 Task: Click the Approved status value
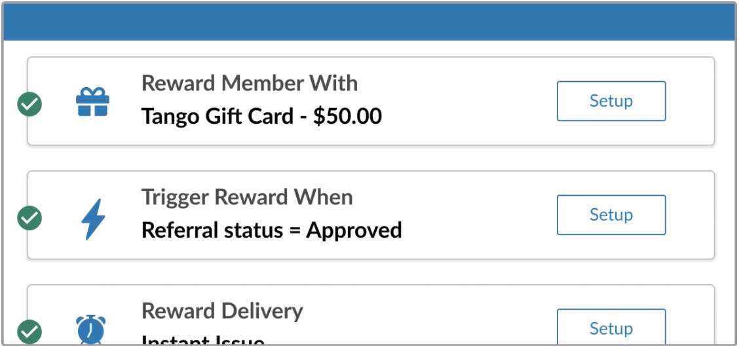click(x=354, y=230)
